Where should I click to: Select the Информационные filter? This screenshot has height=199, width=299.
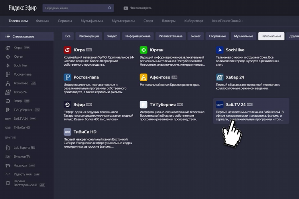click(138, 36)
